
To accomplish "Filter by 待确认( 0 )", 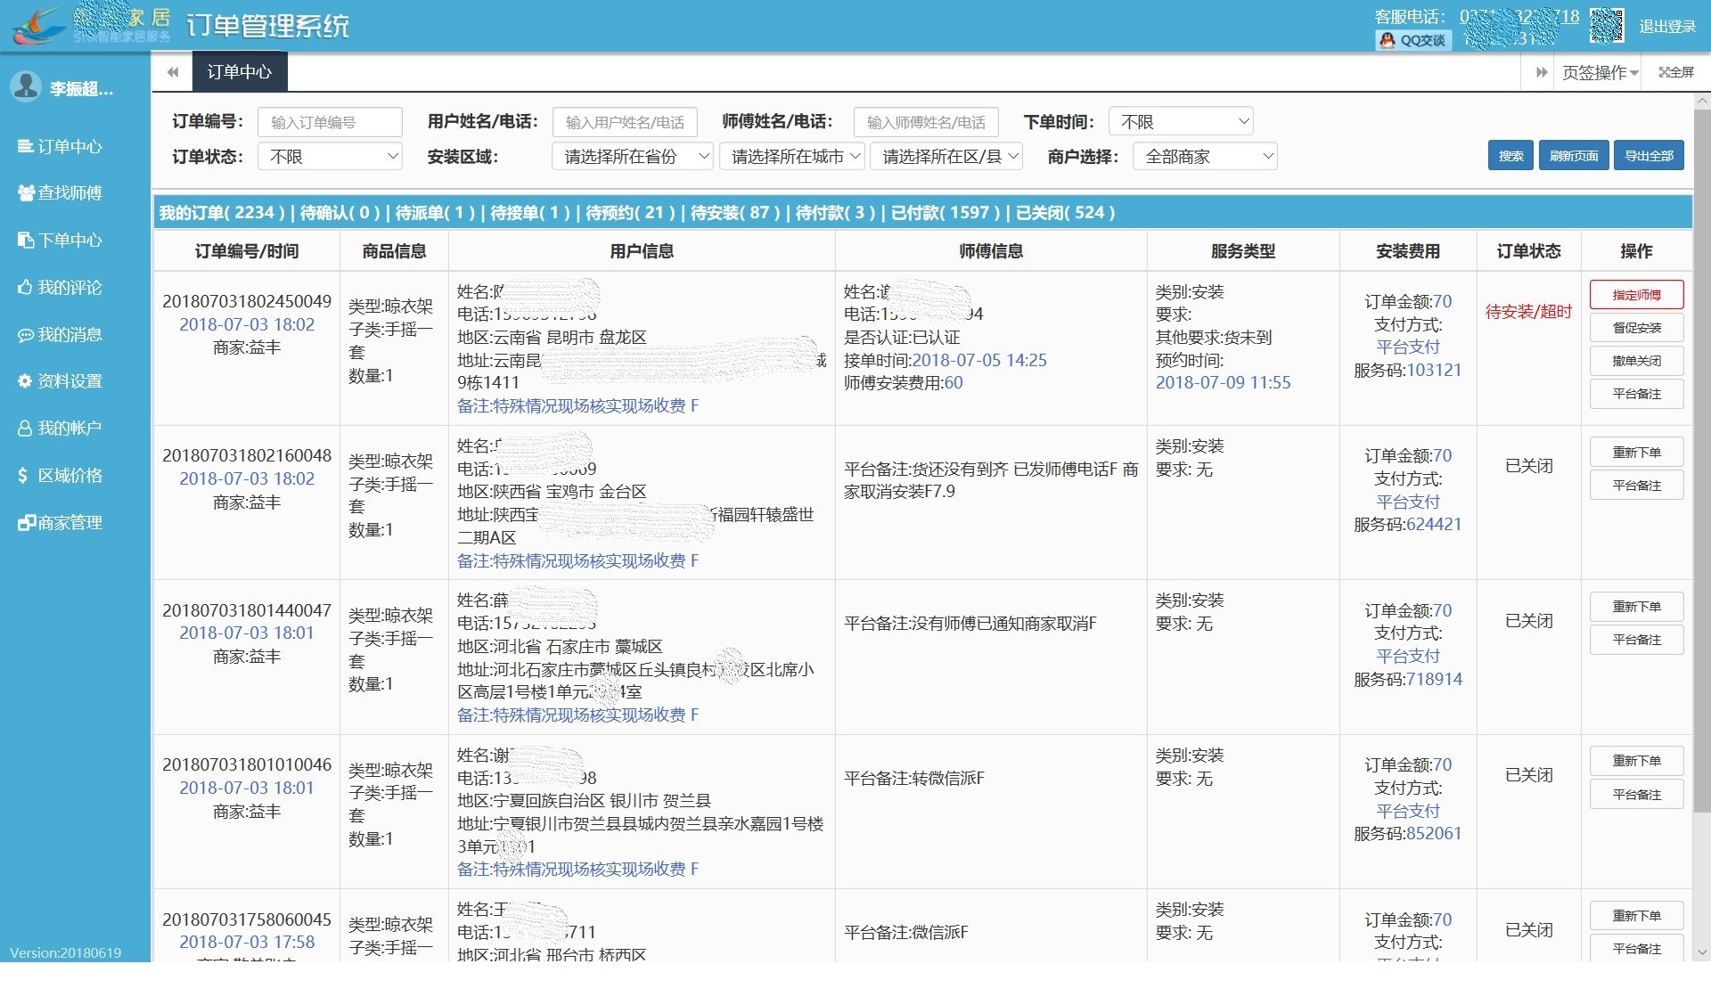I will (x=340, y=212).
